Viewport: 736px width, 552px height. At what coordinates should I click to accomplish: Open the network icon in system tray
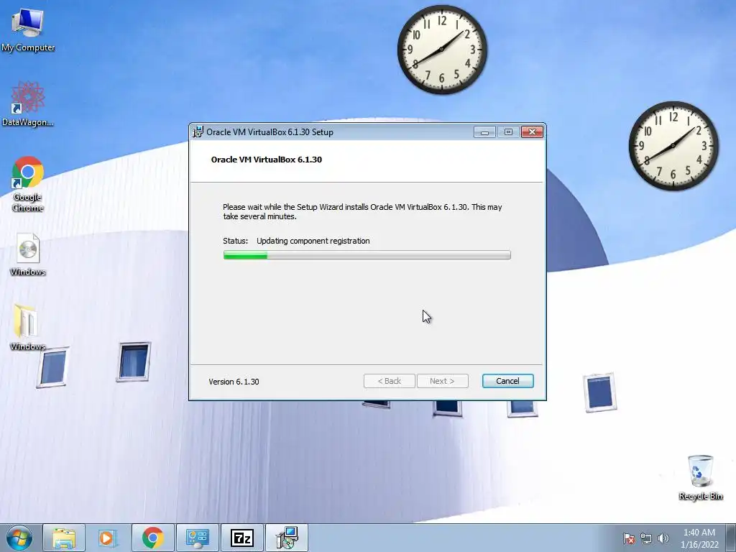tap(646, 538)
